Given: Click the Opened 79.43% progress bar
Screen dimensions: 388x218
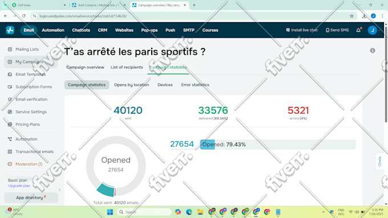Looking at the screenshot, I should point(278,145).
